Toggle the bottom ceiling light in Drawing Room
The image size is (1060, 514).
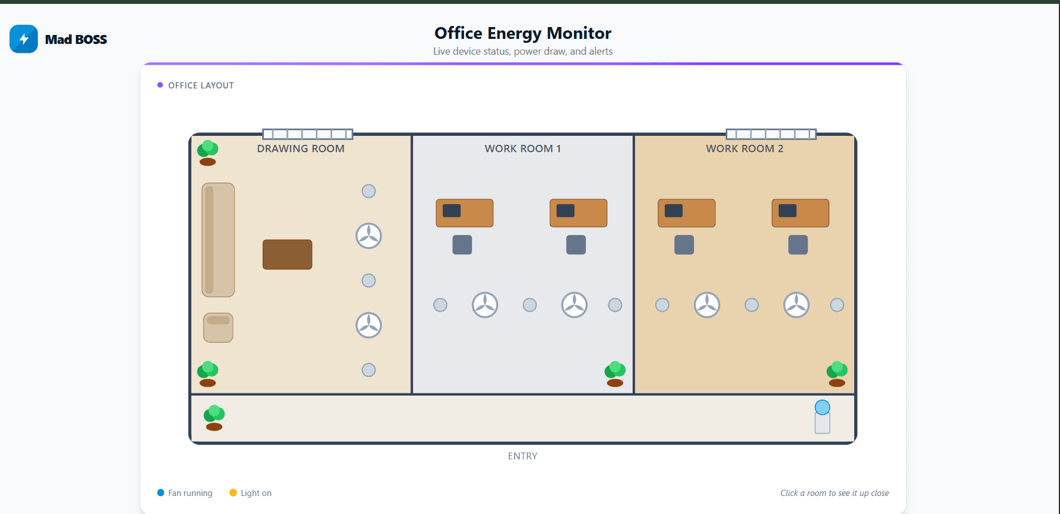(369, 370)
